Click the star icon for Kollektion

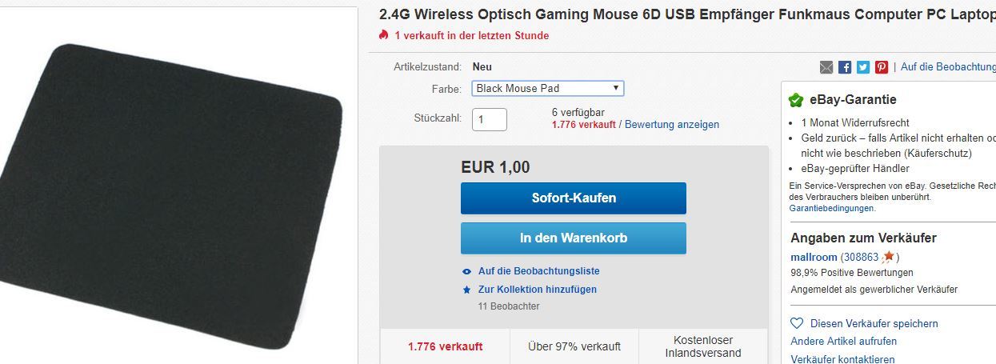[467, 290]
